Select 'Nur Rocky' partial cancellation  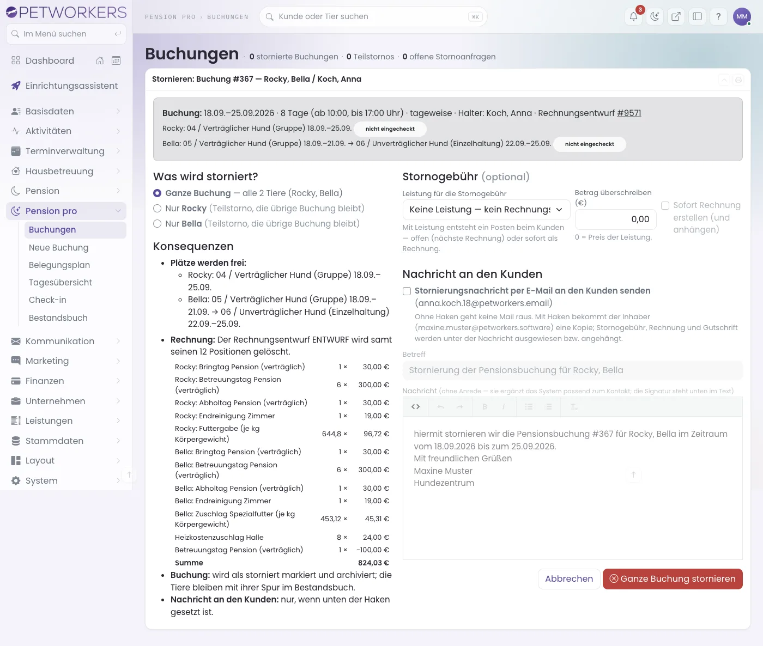tap(158, 209)
